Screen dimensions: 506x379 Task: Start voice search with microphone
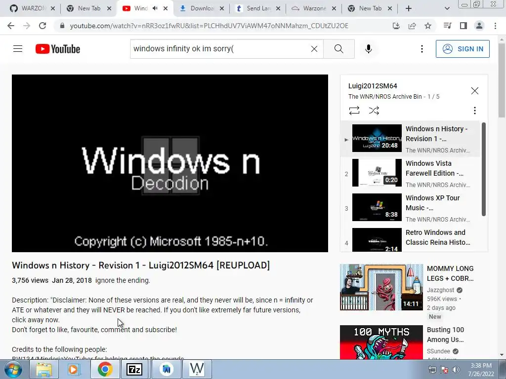click(x=369, y=49)
